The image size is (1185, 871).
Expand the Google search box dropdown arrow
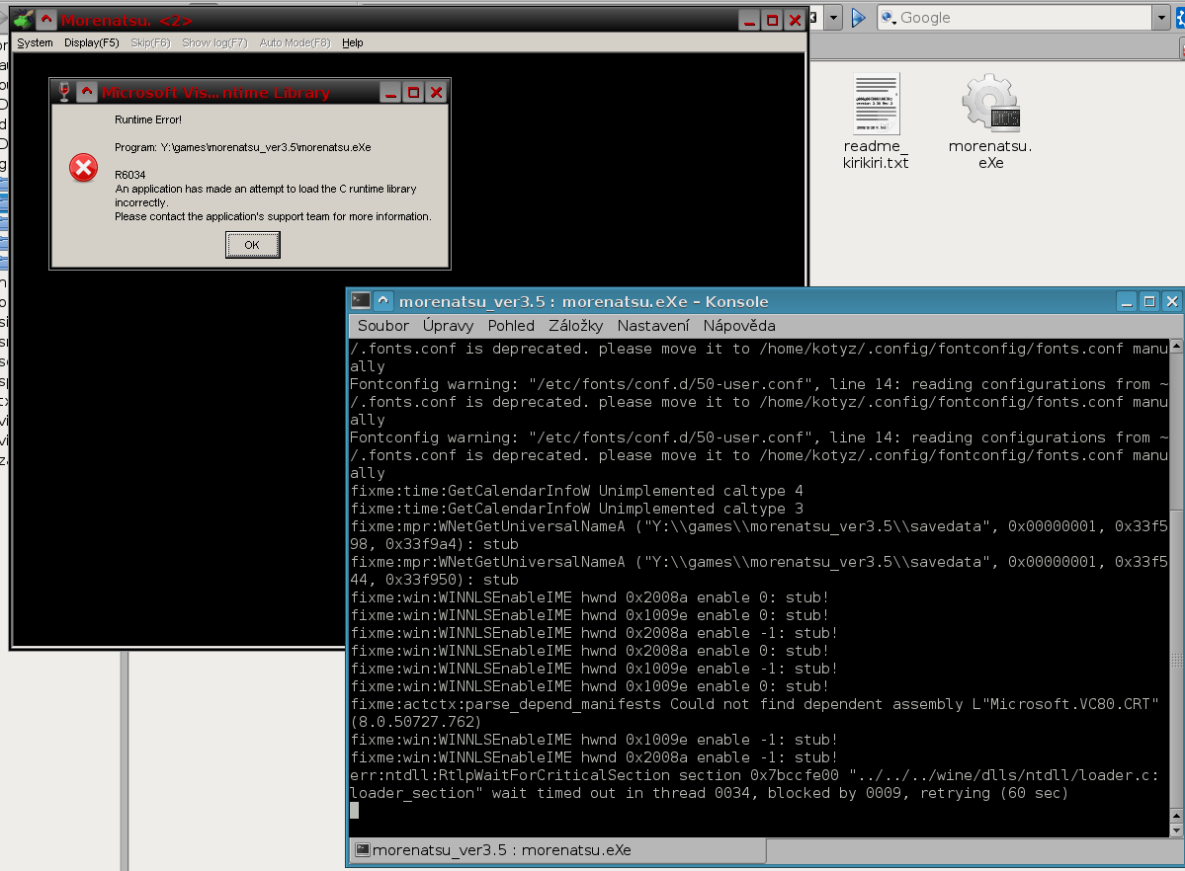[1161, 18]
